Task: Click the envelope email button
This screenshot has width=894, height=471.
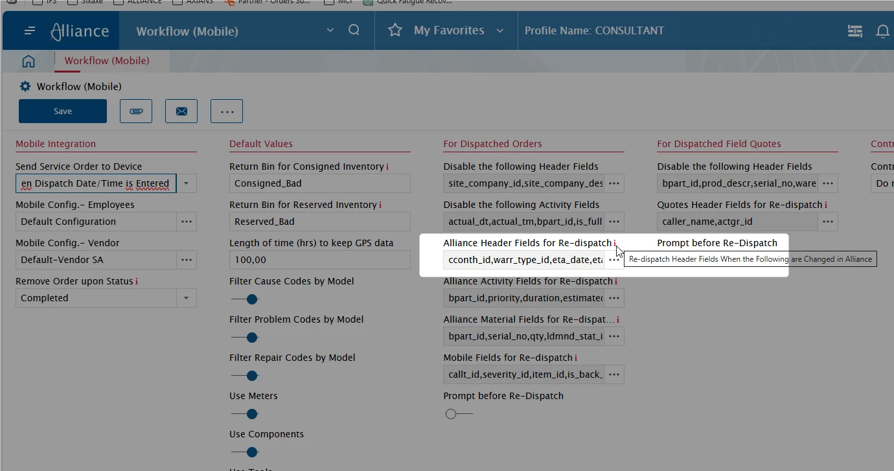Action: tap(181, 111)
